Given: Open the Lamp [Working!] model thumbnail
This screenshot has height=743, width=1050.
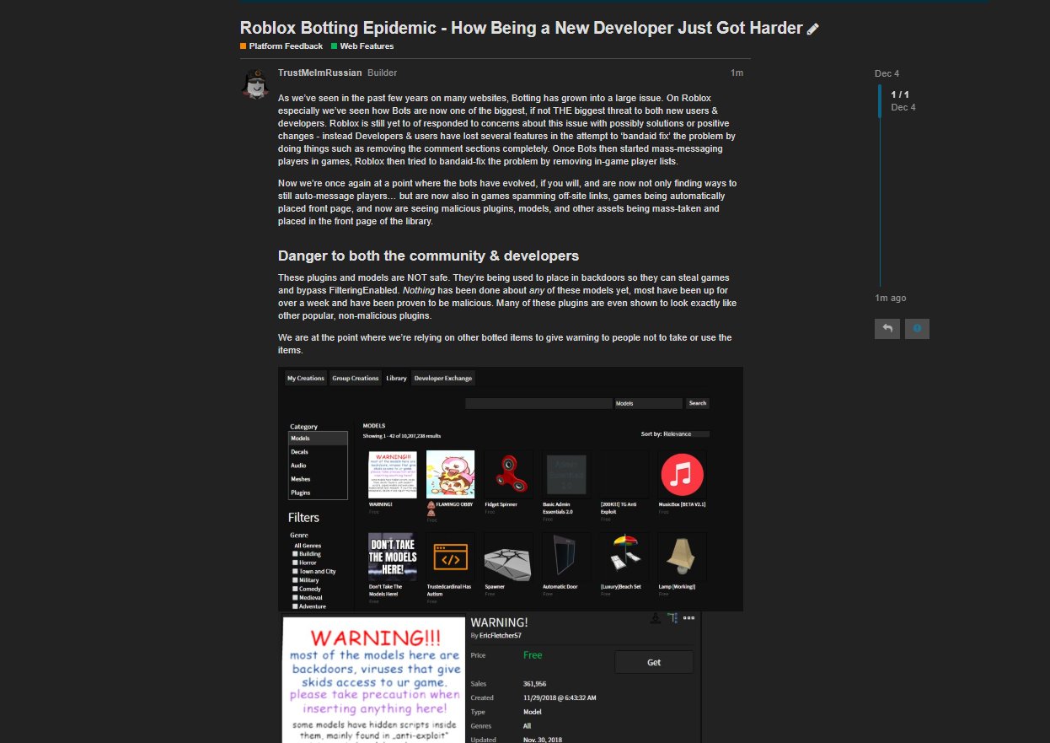Looking at the screenshot, I should [682, 557].
